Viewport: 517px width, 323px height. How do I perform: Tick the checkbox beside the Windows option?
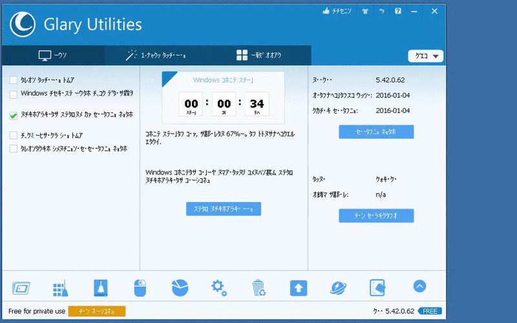coord(14,94)
